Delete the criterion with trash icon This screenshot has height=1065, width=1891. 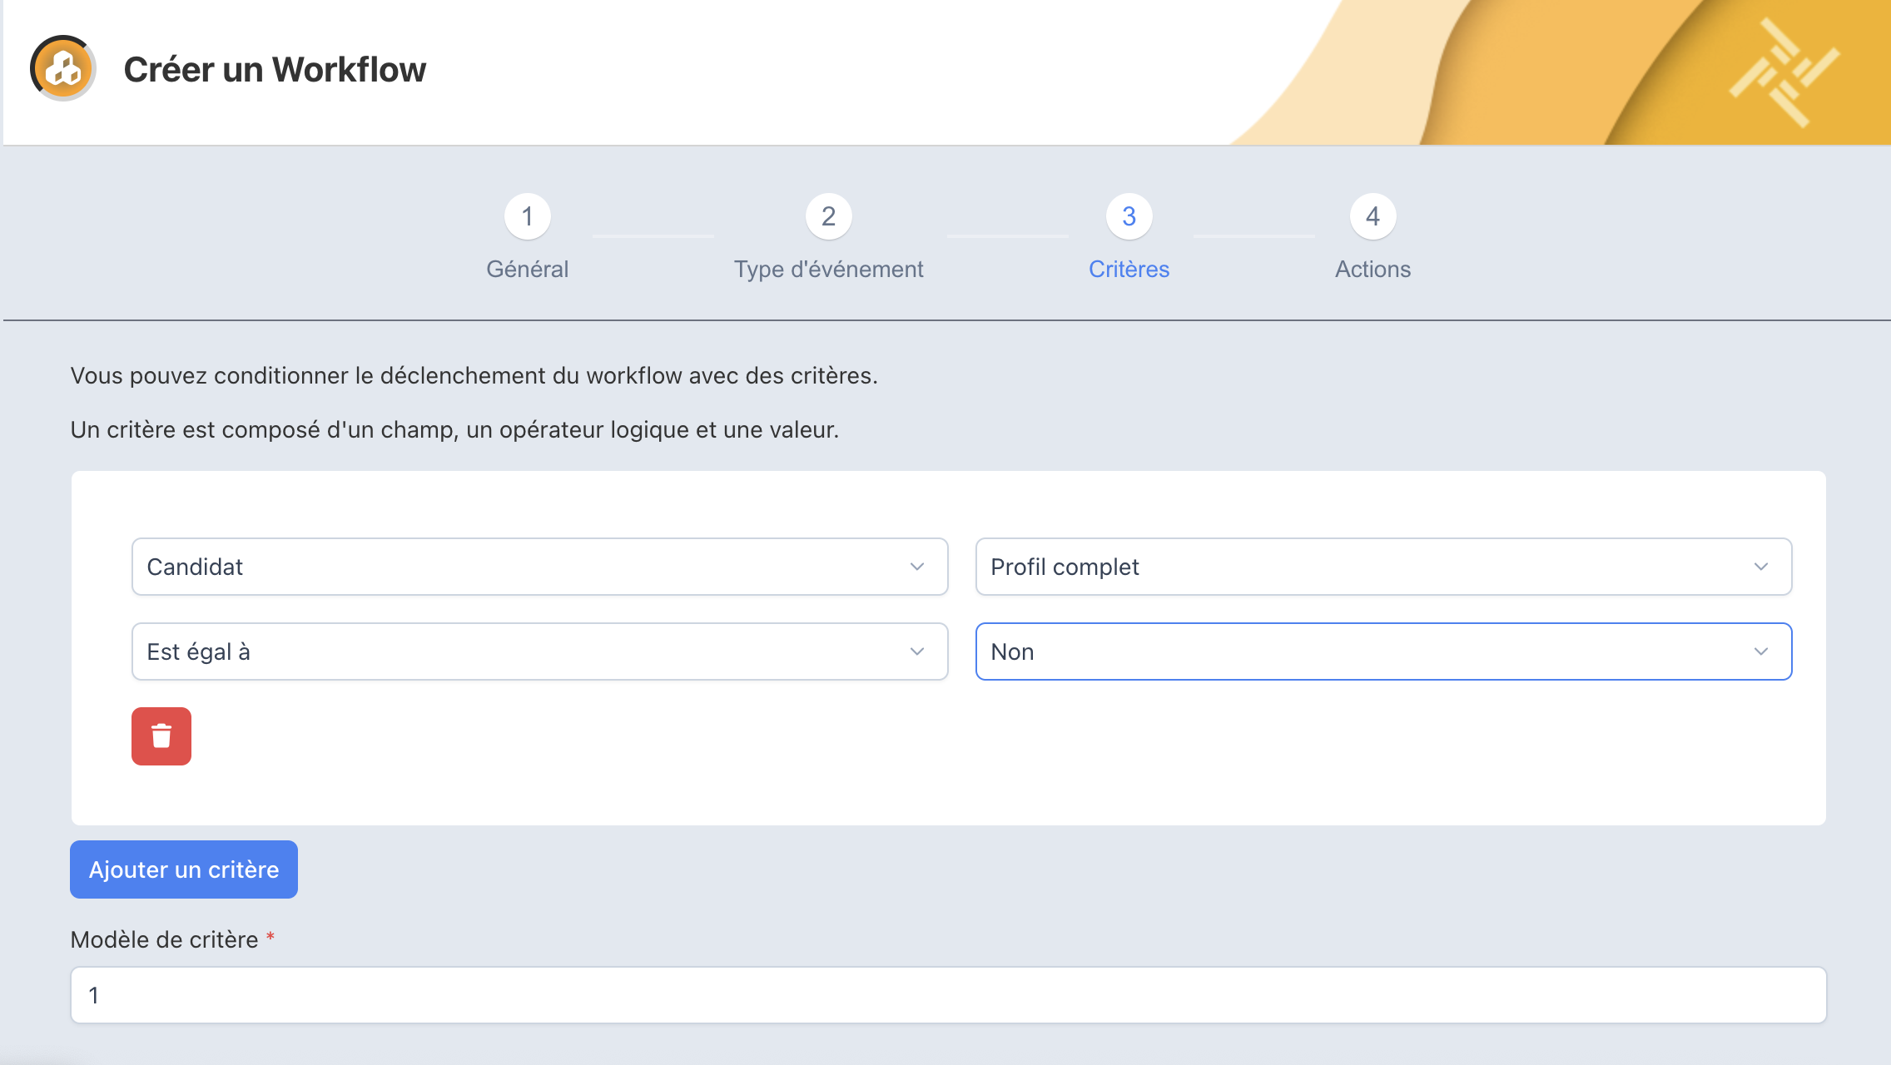[x=161, y=736]
